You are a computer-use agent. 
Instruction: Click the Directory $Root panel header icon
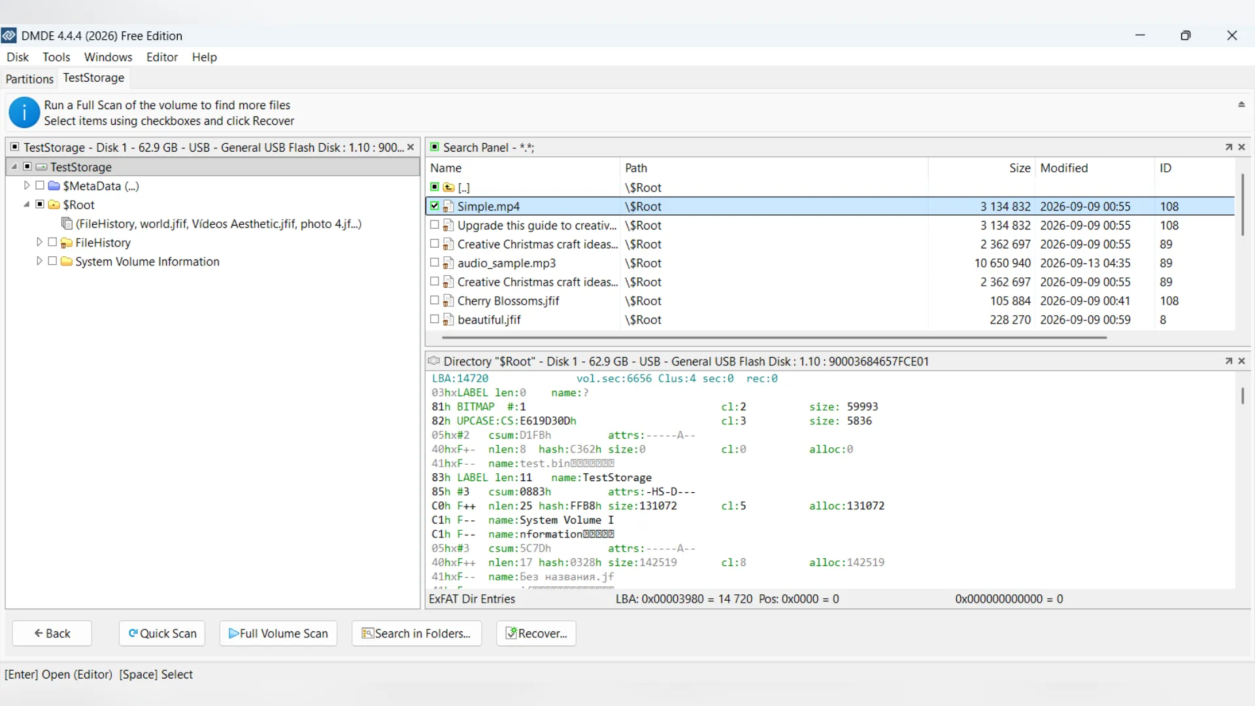[x=433, y=361]
